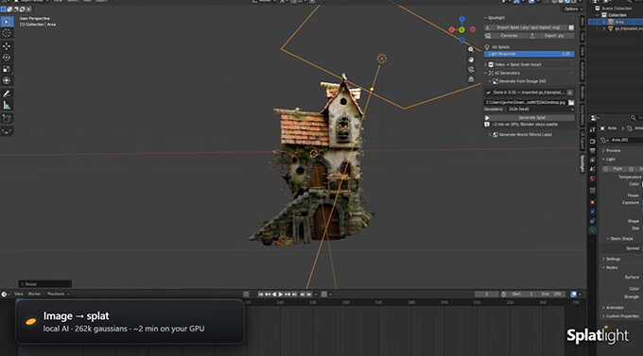Click the timeline End frame field
Image resolution: width=643 pixels, height=356 pixels.
550,294
